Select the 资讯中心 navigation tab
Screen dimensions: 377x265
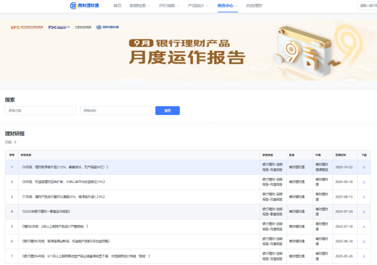[x=227, y=5]
